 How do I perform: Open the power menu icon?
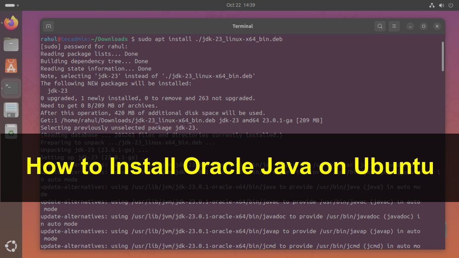(451, 5)
